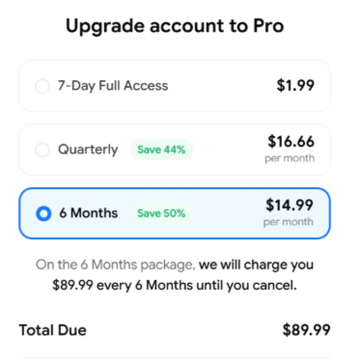Click the Save 44% badge
This screenshot has width=360, height=363.
pyautogui.click(x=161, y=150)
